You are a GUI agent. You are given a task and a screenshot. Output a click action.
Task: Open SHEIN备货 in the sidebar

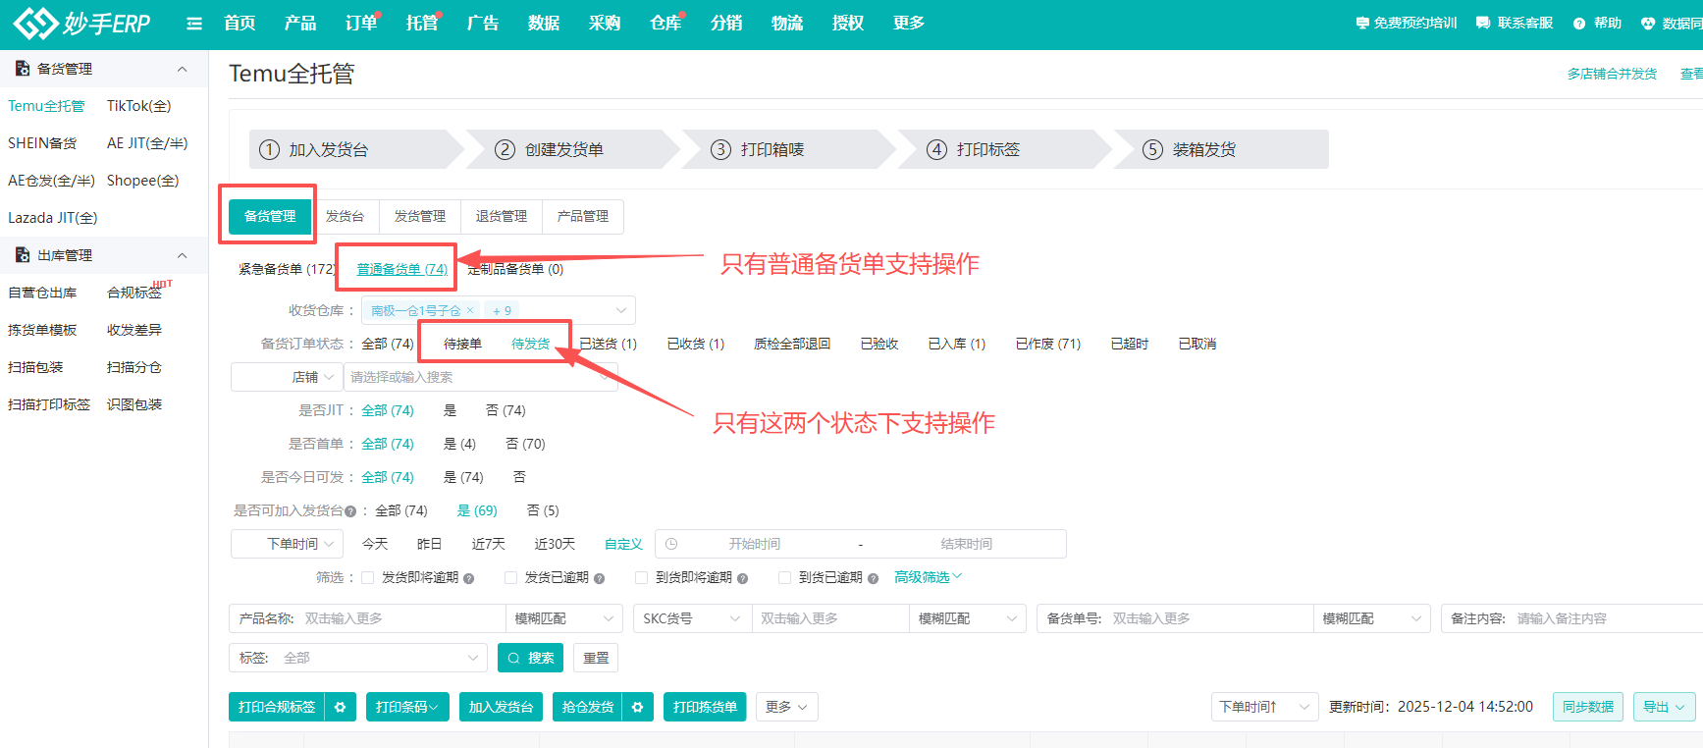(x=42, y=143)
